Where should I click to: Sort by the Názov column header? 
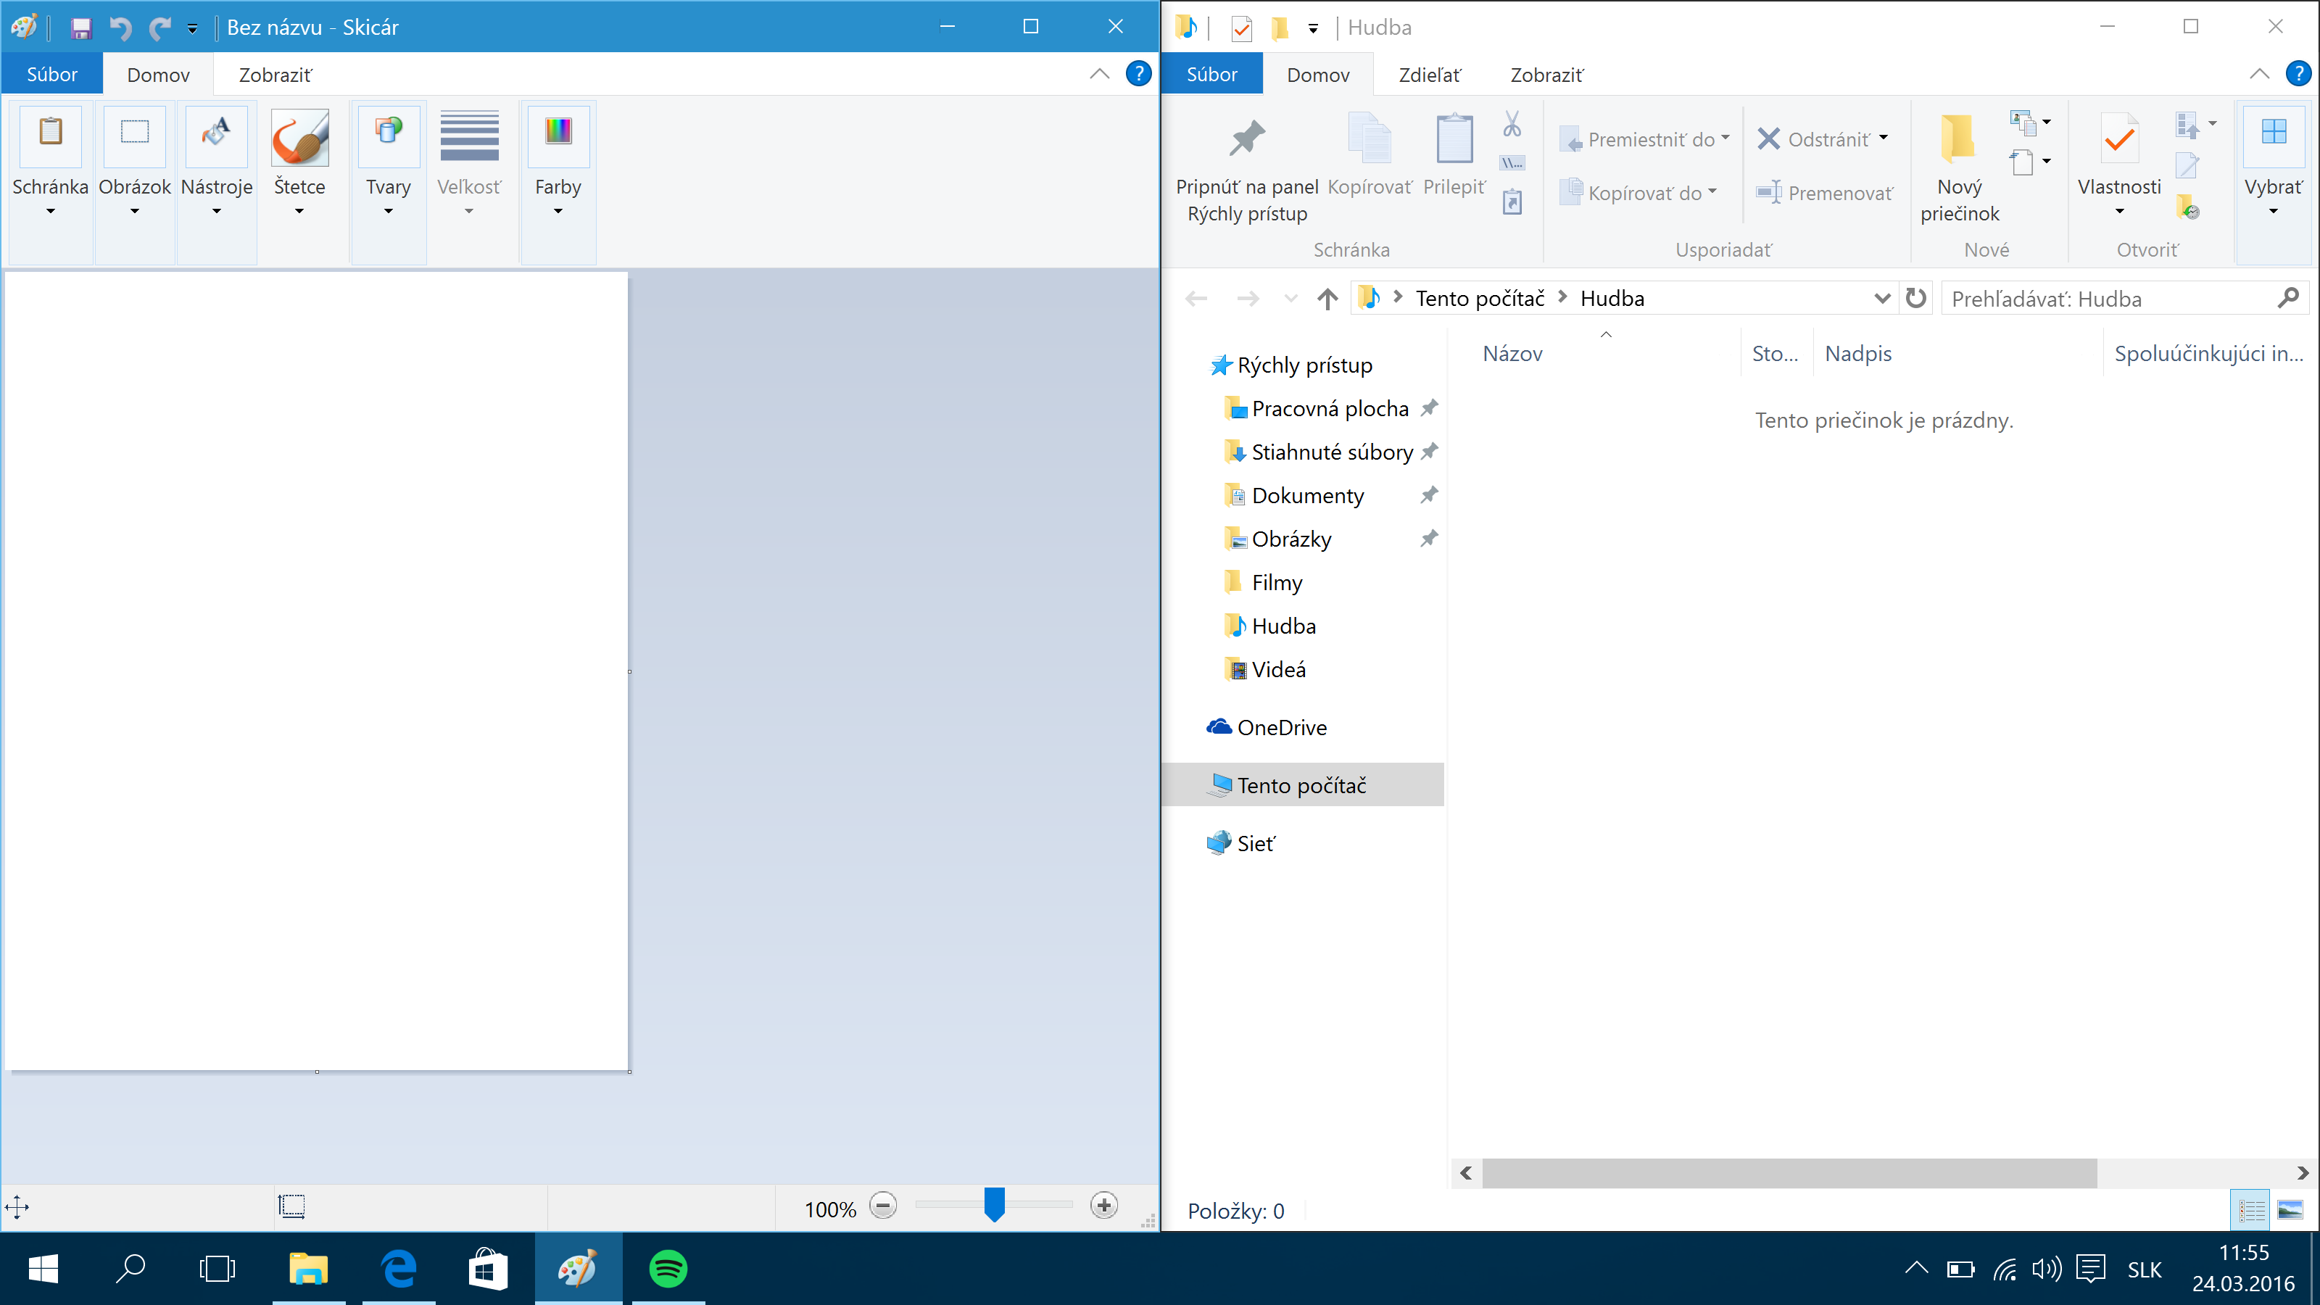pyautogui.click(x=1513, y=353)
